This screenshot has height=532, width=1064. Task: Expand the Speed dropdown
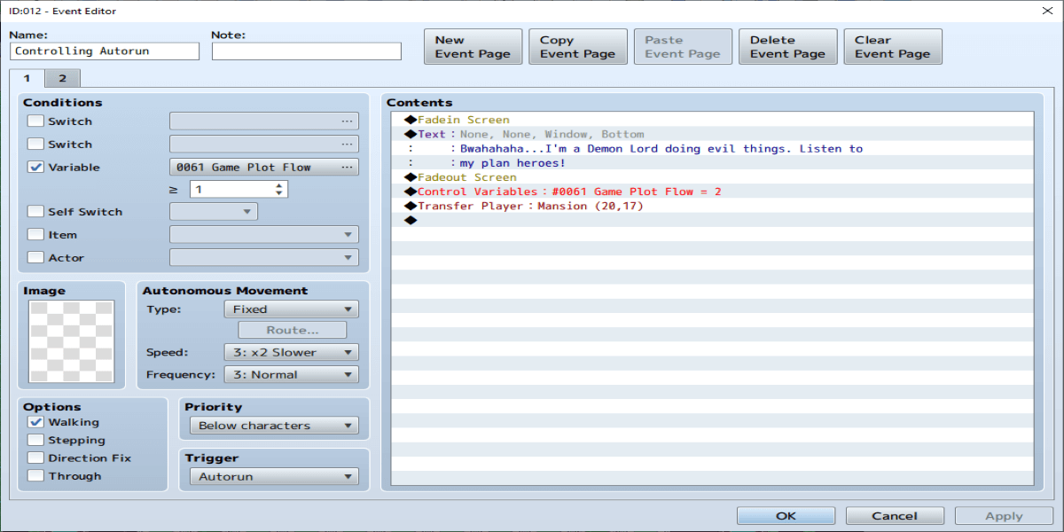292,352
